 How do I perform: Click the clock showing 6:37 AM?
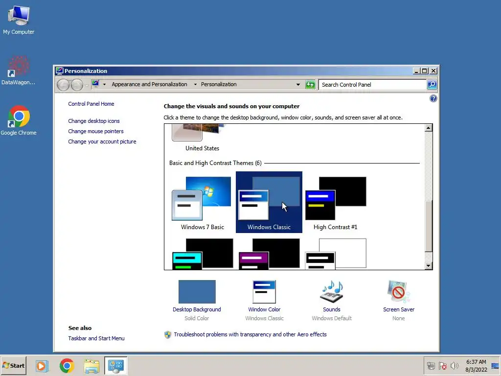(x=476, y=366)
